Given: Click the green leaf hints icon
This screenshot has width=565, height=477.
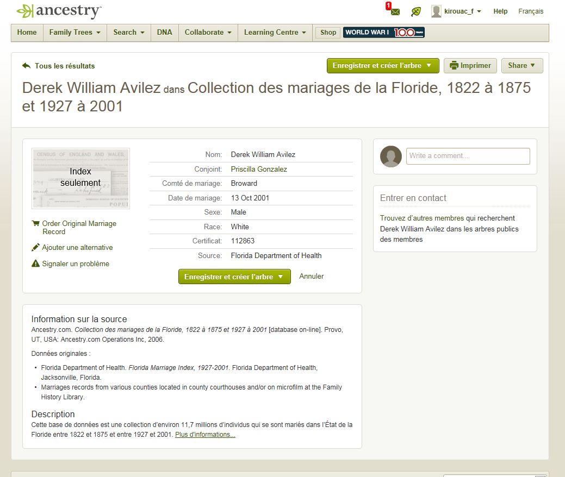Looking at the screenshot, I should click(x=416, y=11).
